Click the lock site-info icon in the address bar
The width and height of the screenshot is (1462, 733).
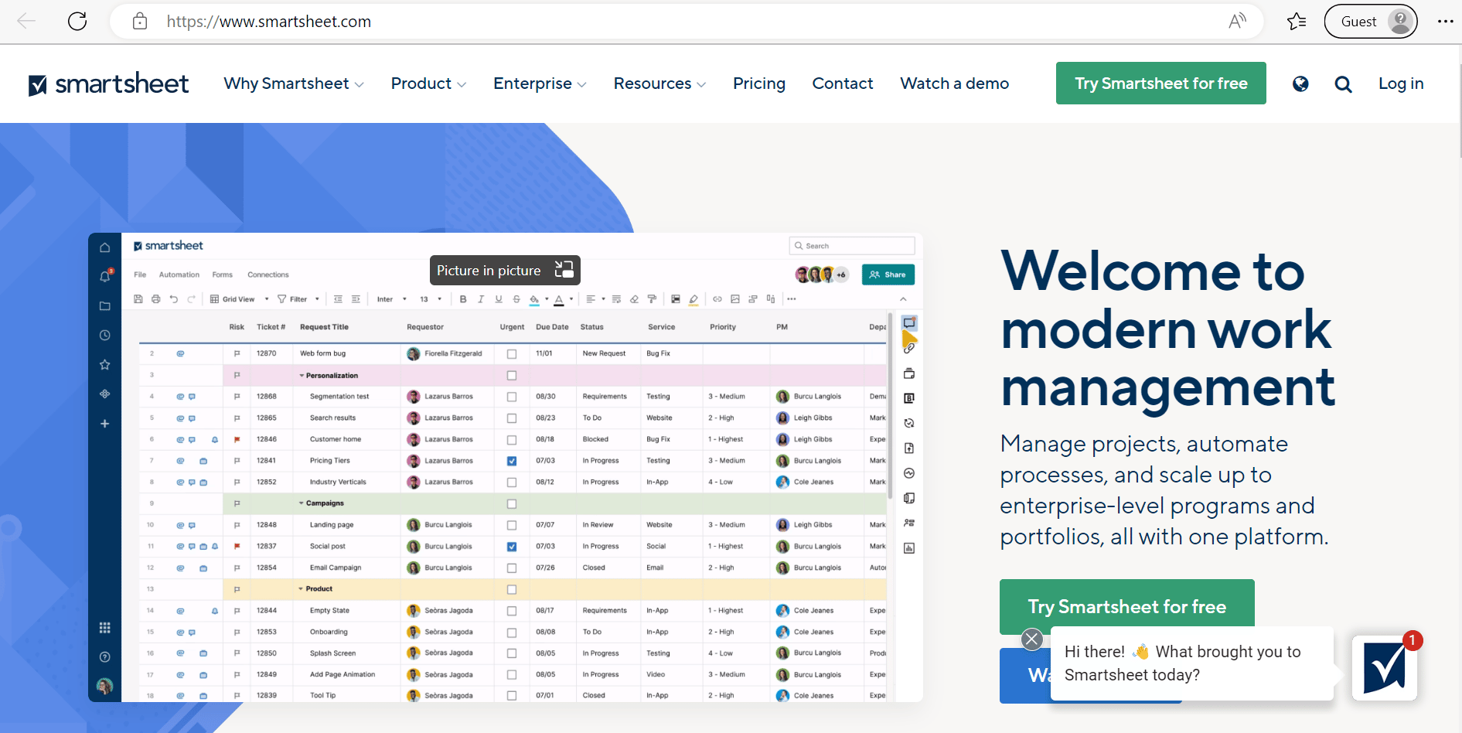pyautogui.click(x=140, y=22)
